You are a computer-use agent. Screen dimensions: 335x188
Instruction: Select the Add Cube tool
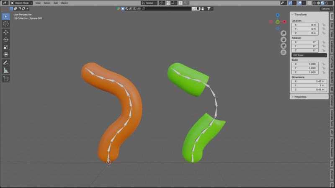tap(6, 78)
